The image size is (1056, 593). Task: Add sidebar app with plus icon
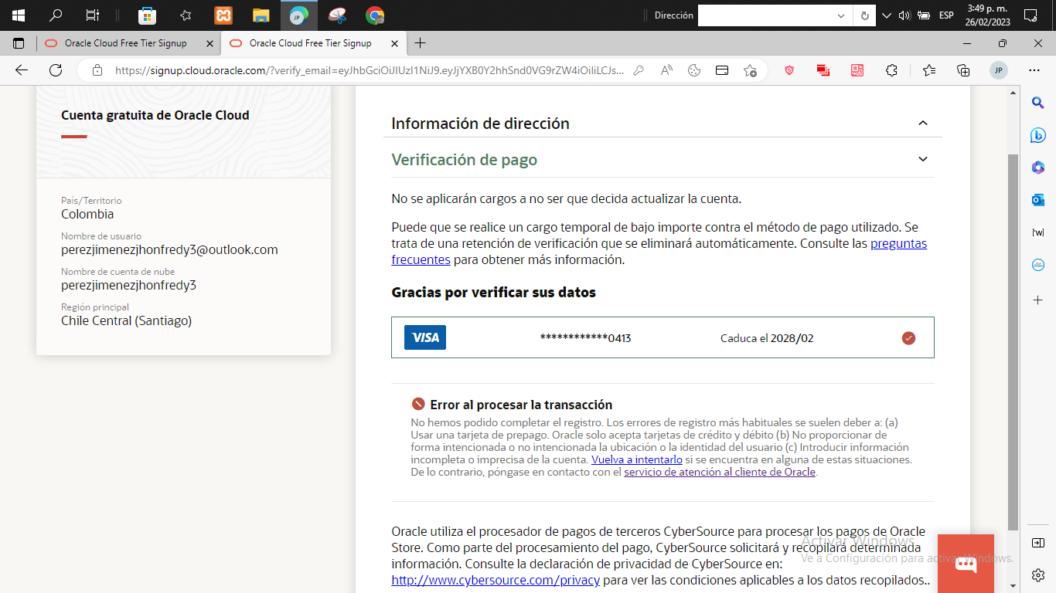(1038, 300)
